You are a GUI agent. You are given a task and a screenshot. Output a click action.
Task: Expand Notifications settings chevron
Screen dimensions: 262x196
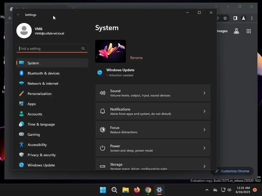click(204, 111)
